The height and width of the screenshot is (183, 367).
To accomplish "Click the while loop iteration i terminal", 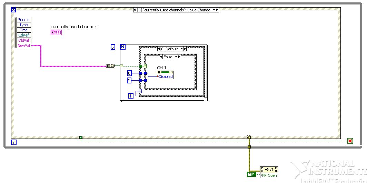I will click(x=14, y=142).
